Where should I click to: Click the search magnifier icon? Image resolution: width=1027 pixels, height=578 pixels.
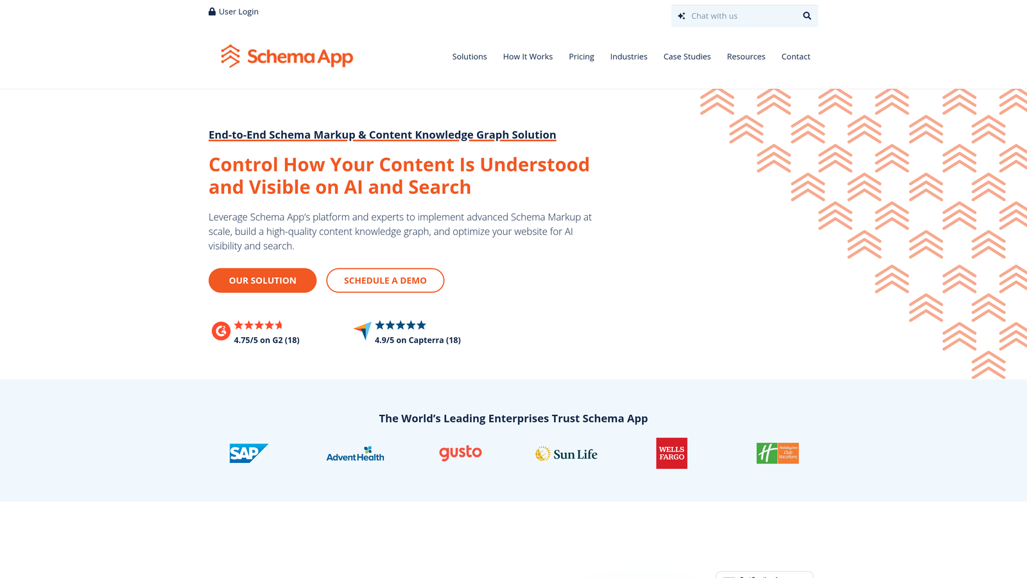(x=807, y=16)
